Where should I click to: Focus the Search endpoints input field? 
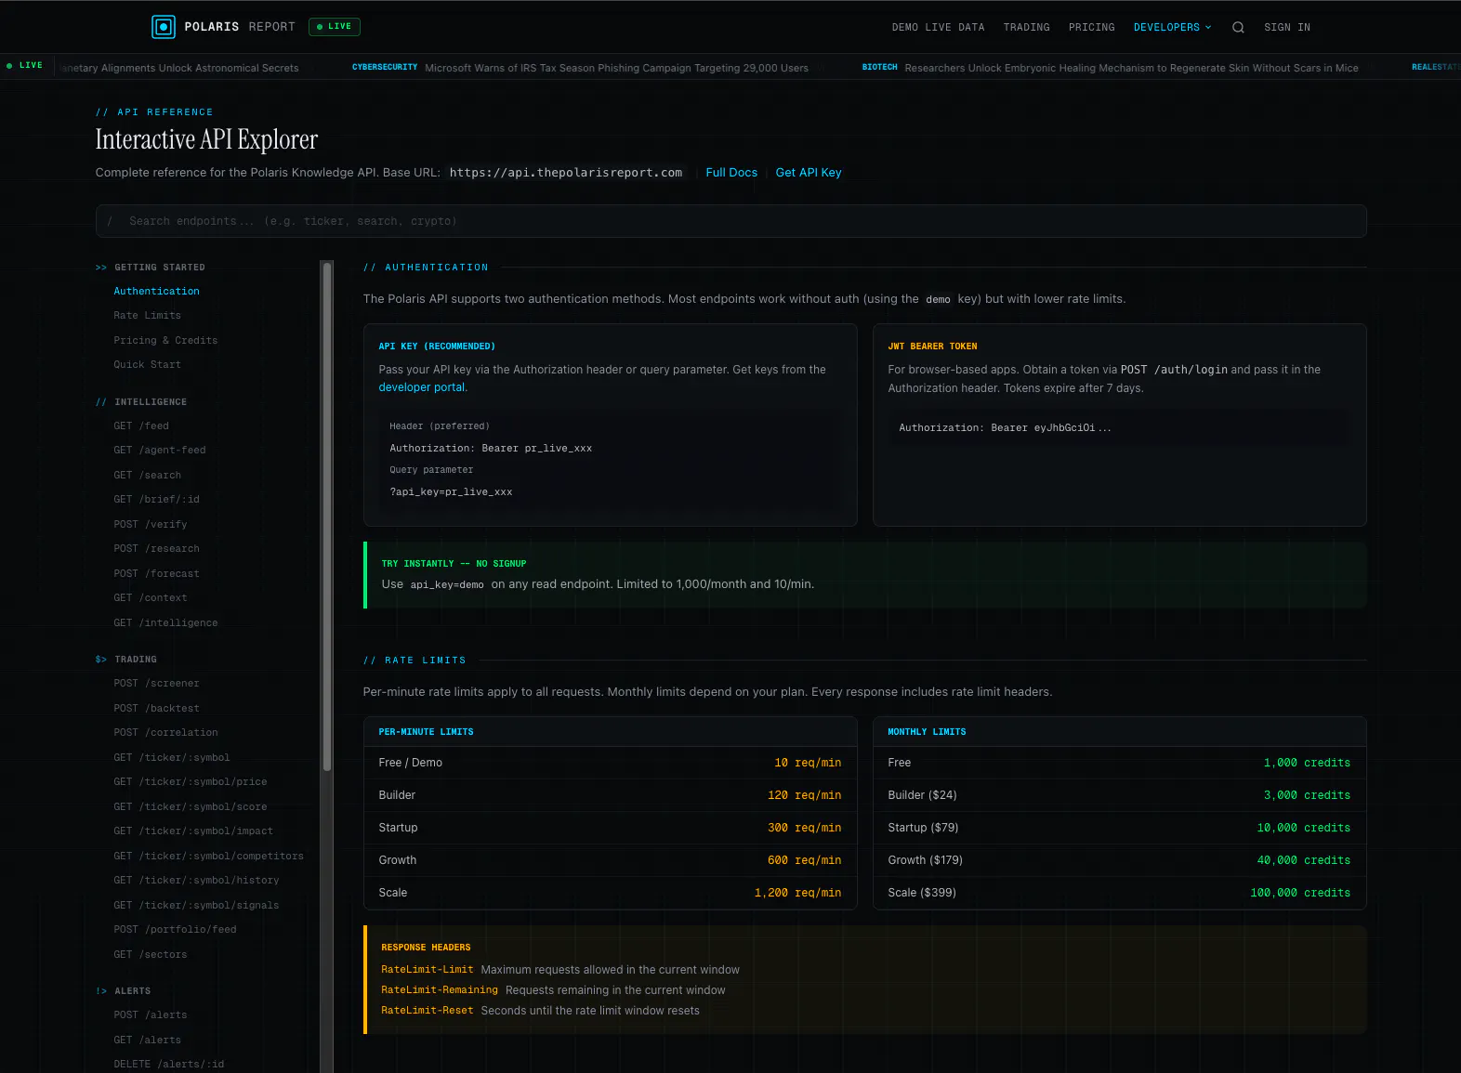tap(730, 221)
